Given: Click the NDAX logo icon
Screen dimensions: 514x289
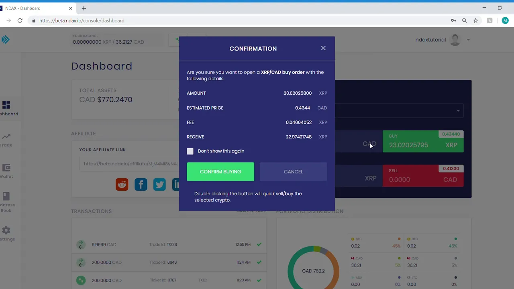Looking at the screenshot, I should [5, 39].
